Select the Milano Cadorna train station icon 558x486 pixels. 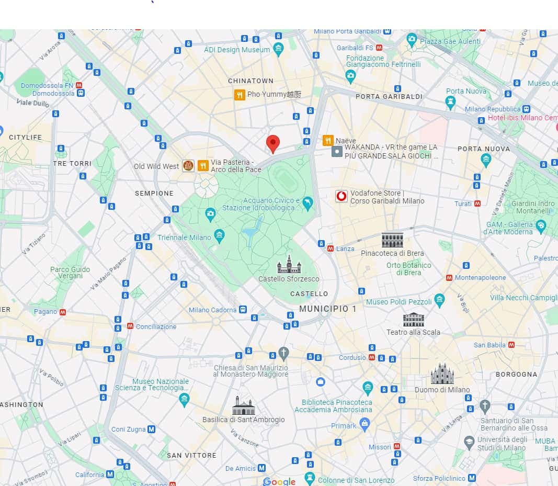click(x=243, y=309)
